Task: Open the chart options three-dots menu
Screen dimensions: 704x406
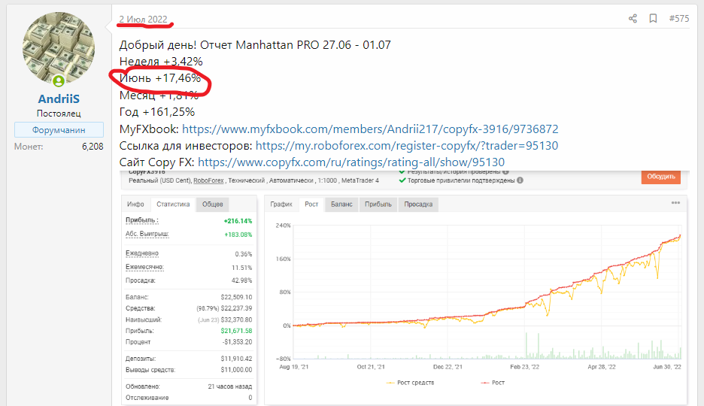Action: tap(675, 203)
